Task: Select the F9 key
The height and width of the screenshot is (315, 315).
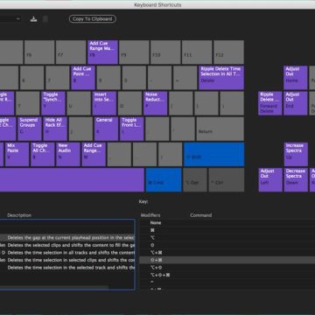Action: (134, 52)
